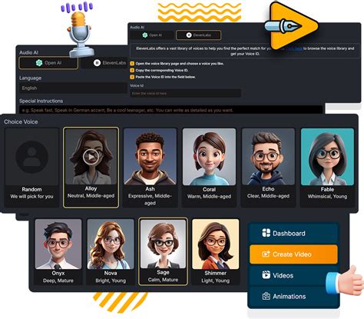Click the 'Light, Young' description under Shimmer
Image resolution: width=364 pixels, height=319 pixels.
click(216, 281)
